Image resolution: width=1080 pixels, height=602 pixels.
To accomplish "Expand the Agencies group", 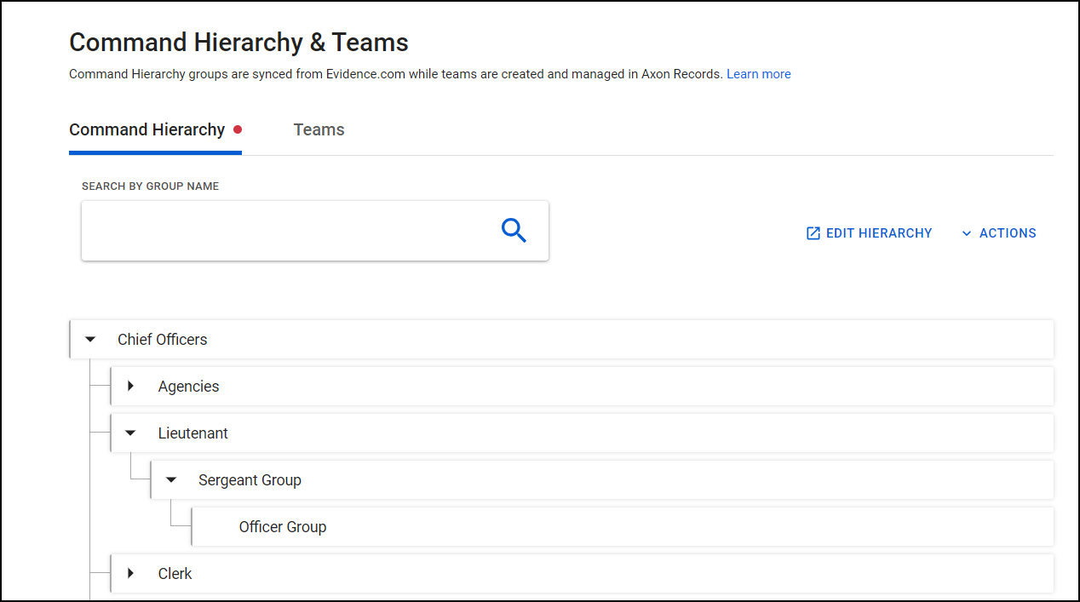I will pos(129,385).
